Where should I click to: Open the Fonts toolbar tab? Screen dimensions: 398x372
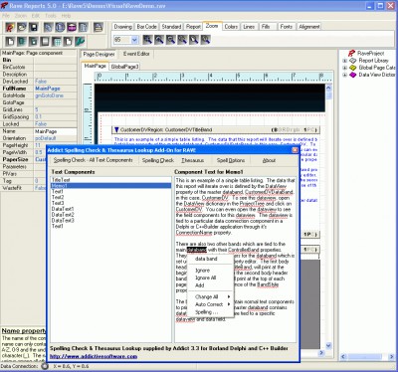(x=286, y=27)
